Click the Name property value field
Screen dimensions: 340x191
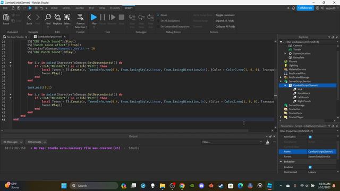coord(322,152)
